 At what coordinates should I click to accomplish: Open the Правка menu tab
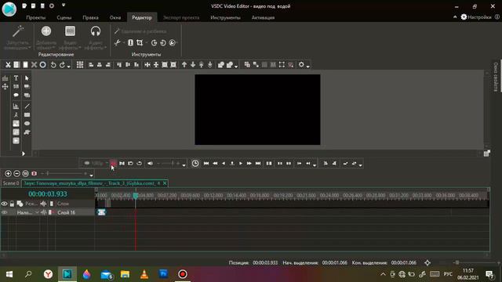pyautogui.click(x=91, y=17)
